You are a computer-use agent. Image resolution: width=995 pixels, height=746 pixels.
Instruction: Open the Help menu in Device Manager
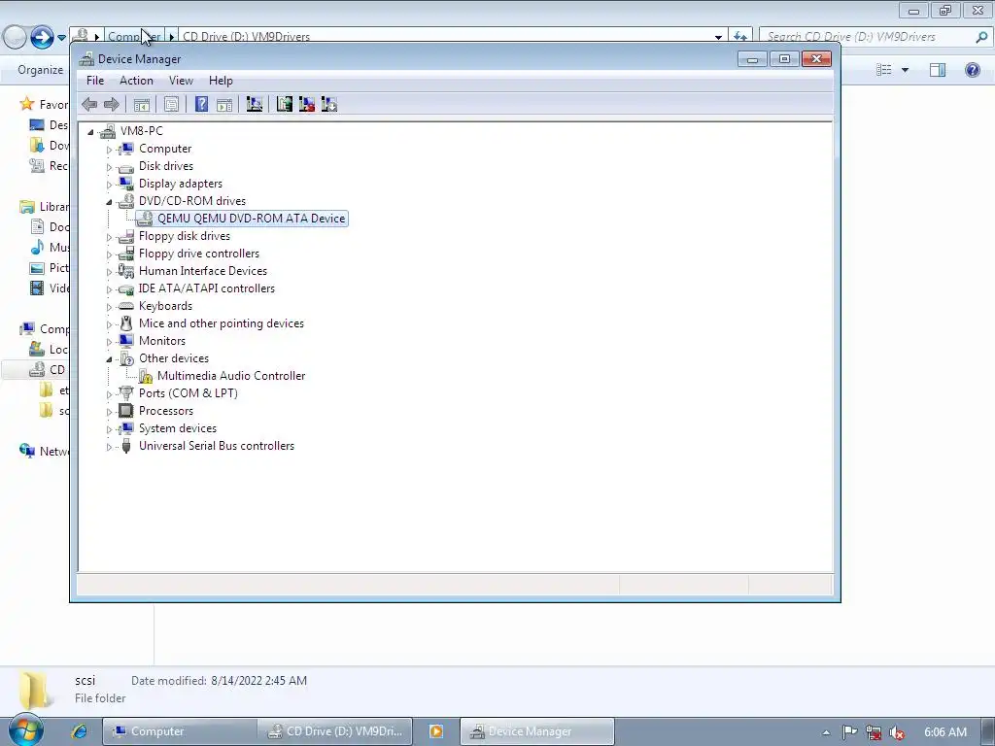click(221, 81)
